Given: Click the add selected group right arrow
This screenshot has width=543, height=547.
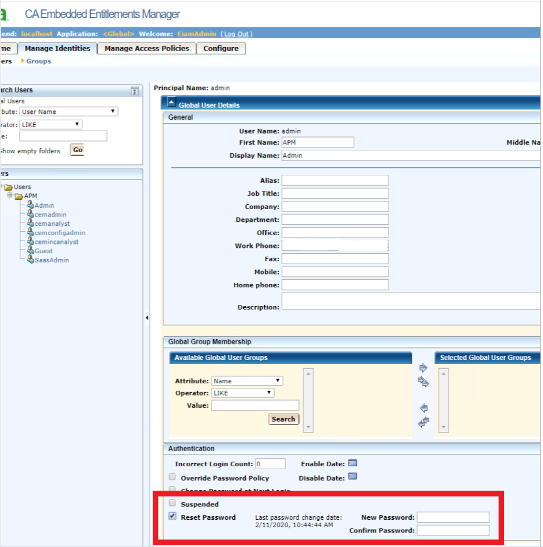Looking at the screenshot, I should pyautogui.click(x=423, y=368).
